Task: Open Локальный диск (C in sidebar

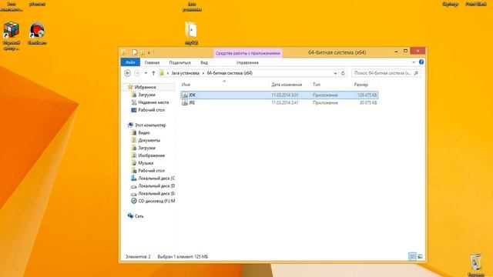Action: [156, 178]
